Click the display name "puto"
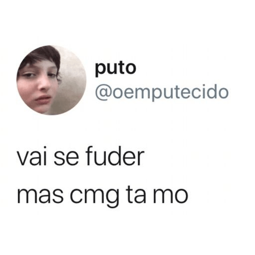This screenshot has width=255, height=255. pos(116,68)
